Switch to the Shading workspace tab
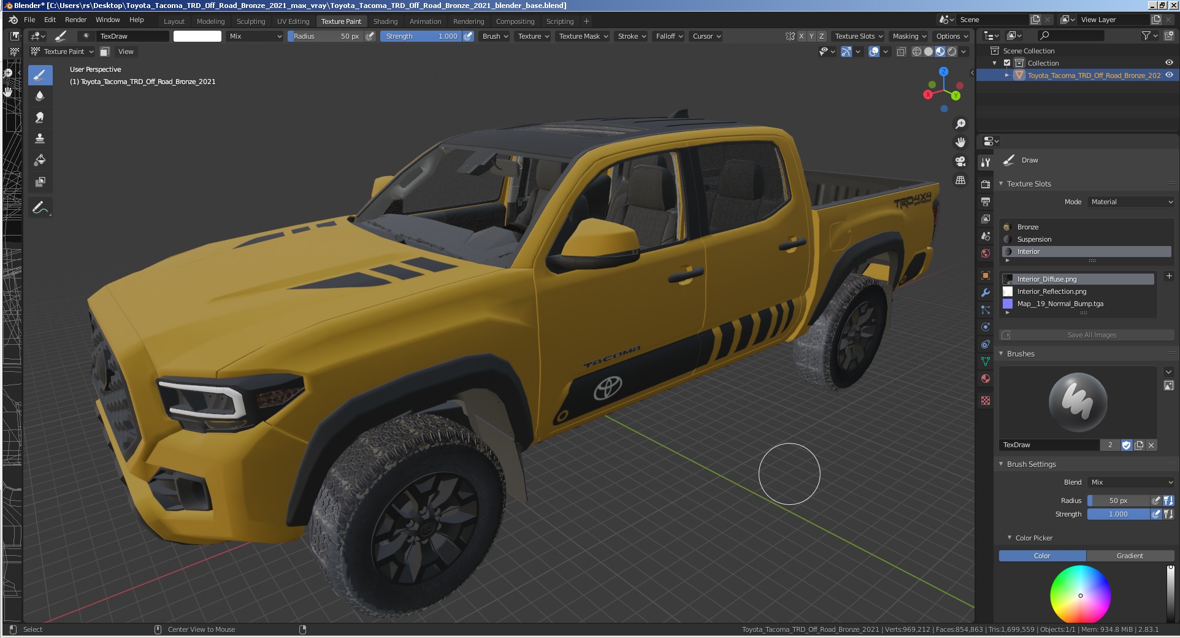 click(385, 21)
